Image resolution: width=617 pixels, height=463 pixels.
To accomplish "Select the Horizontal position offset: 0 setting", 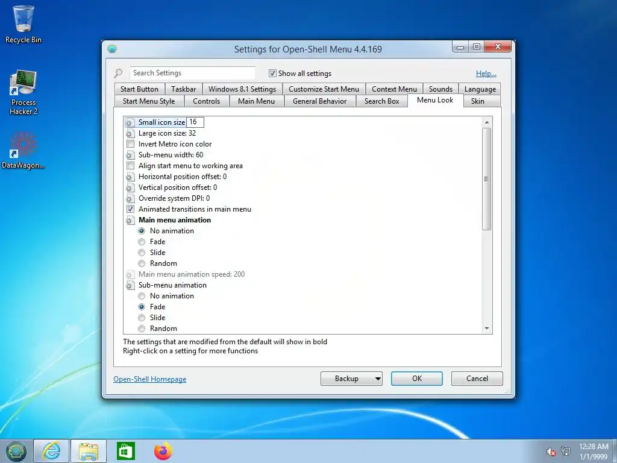I will point(183,177).
